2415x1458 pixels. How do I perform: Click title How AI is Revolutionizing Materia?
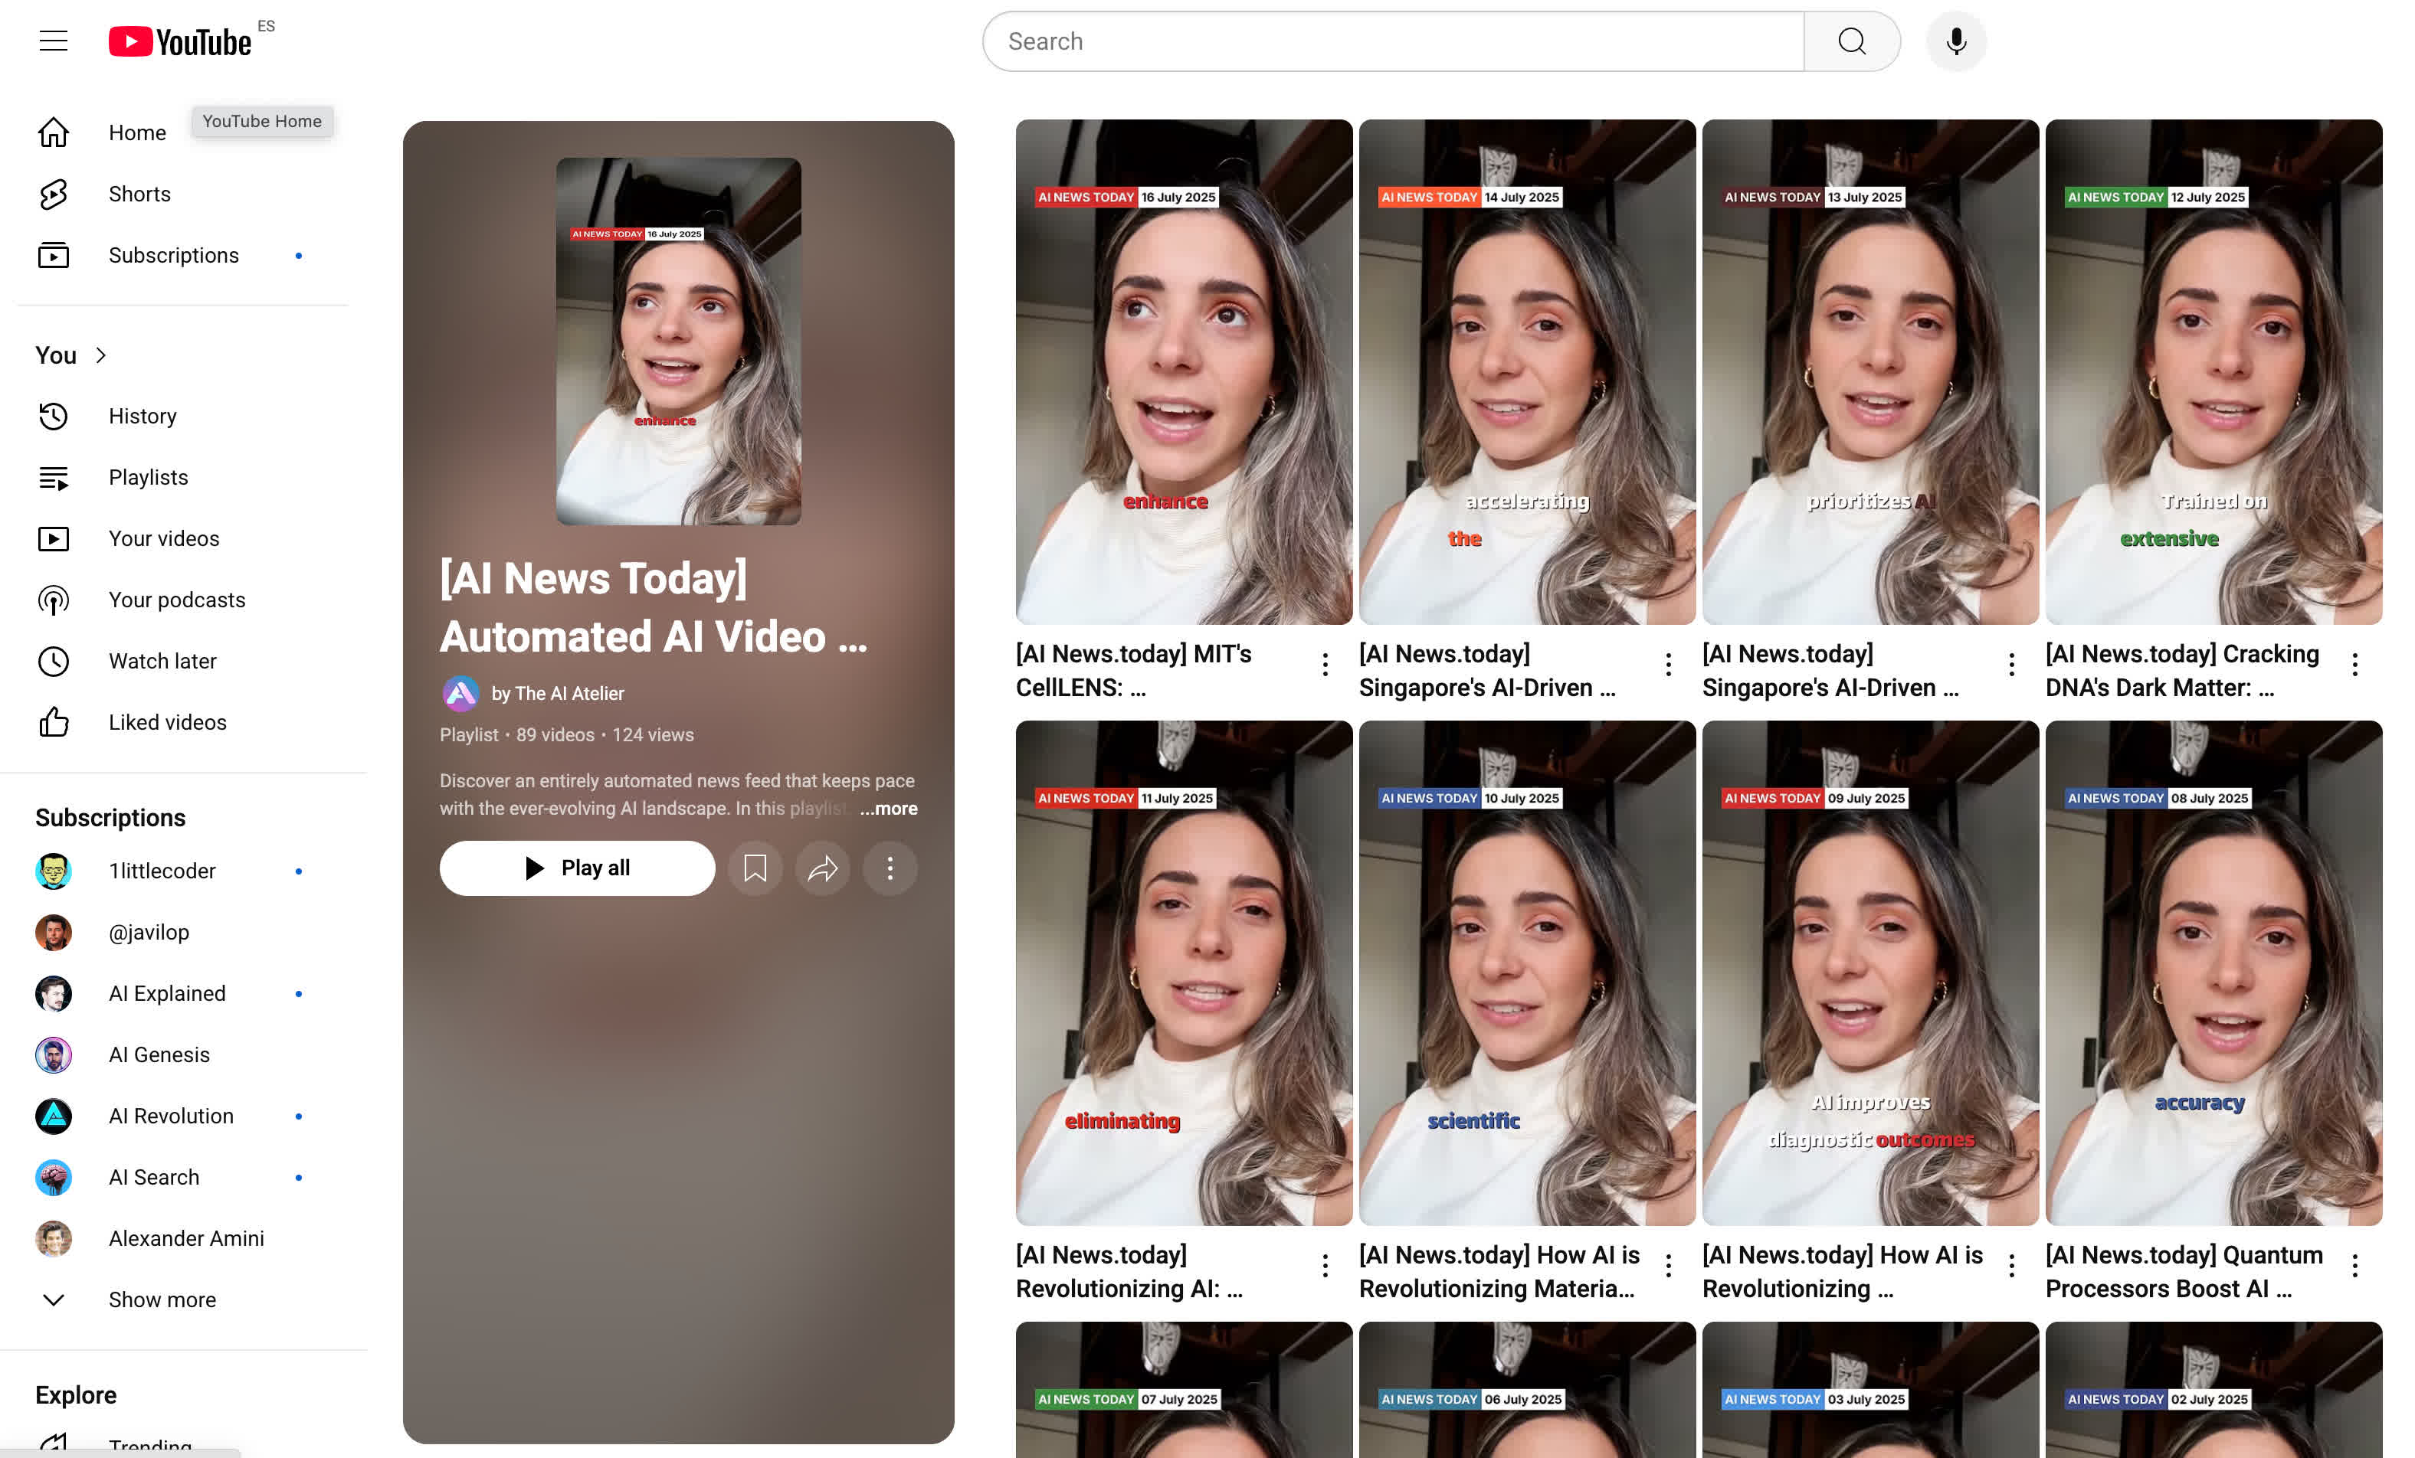coord(1499,1272)
